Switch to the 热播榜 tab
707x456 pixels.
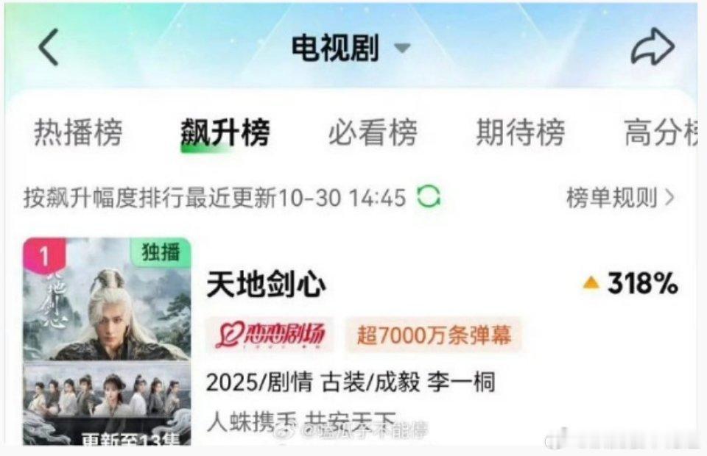[78, 132]
